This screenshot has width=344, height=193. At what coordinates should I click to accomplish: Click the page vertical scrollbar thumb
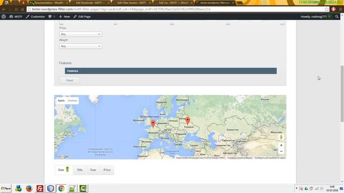click(x=342, y=94)
